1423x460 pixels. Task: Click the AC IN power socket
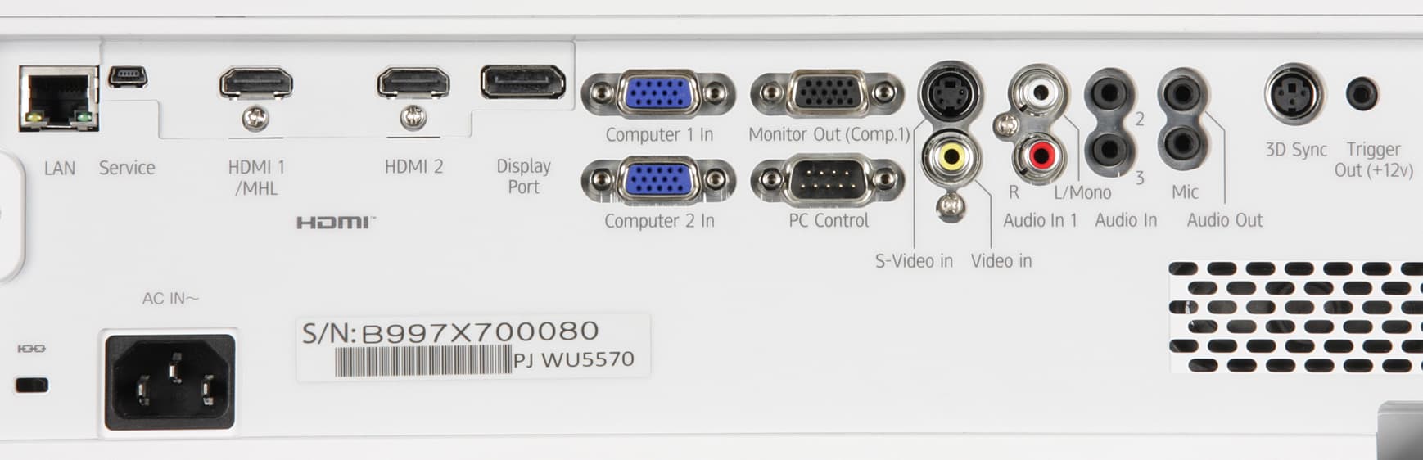coord(170,381)
